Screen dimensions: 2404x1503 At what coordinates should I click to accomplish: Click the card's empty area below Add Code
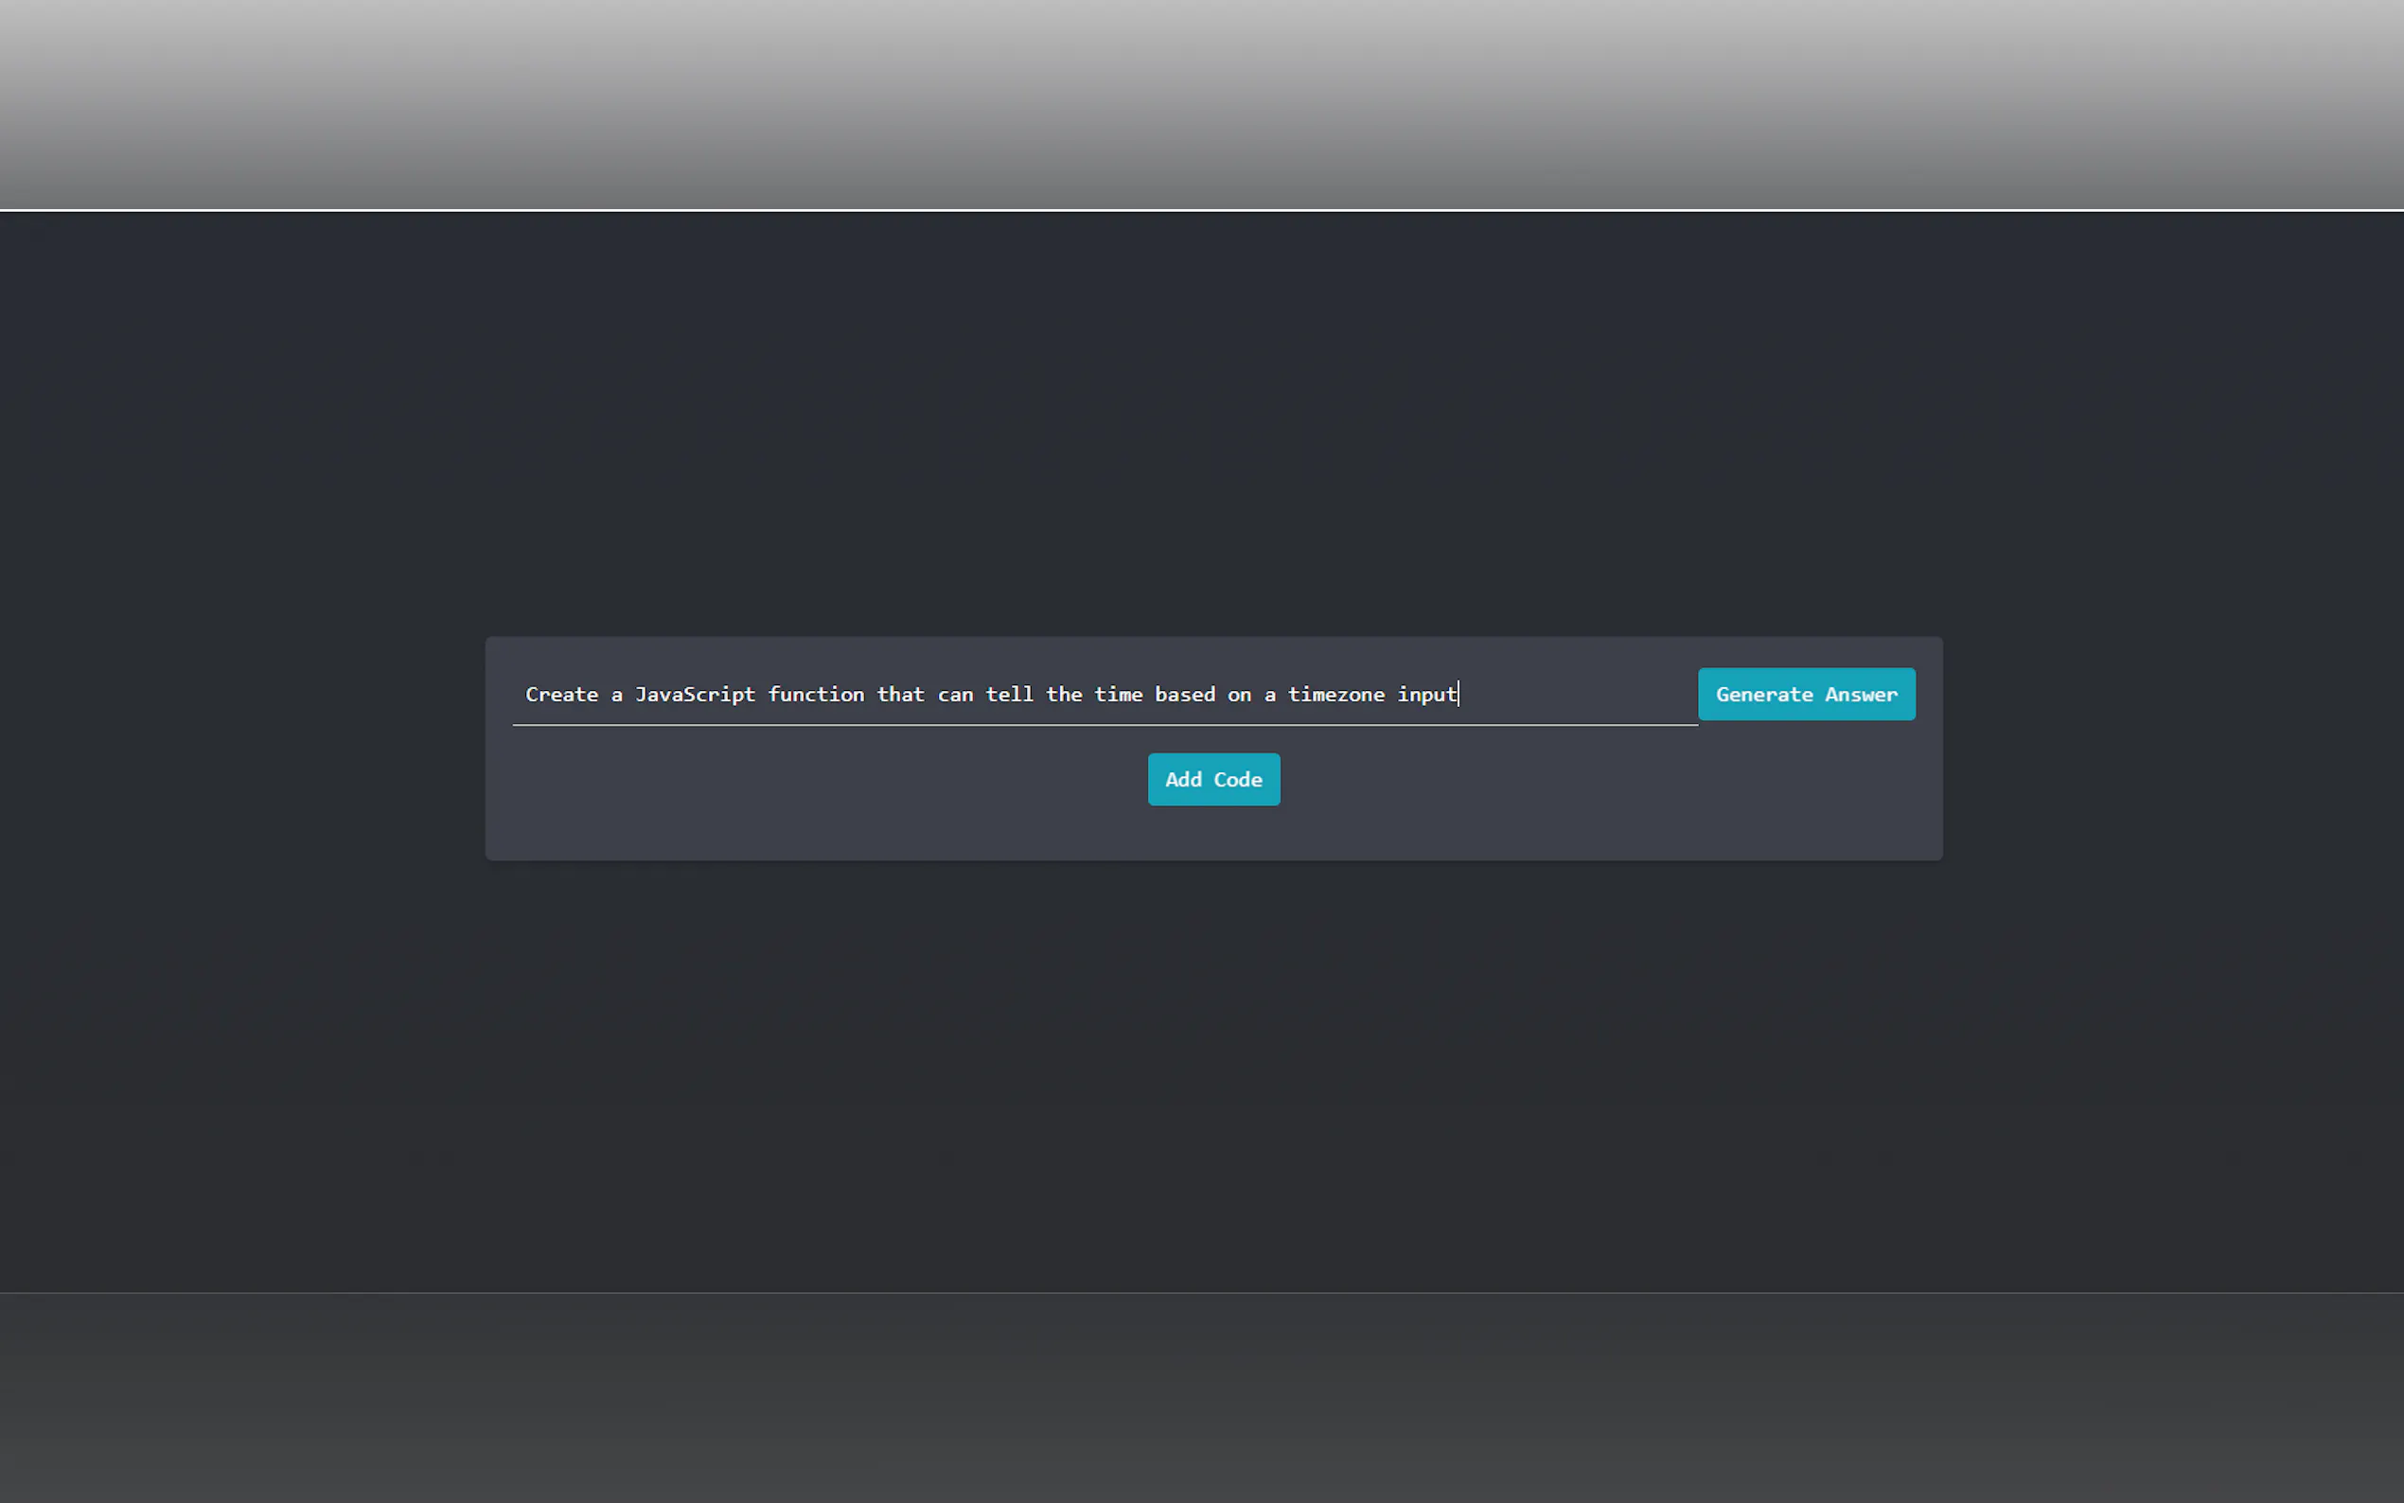(x=1212, y=835)
